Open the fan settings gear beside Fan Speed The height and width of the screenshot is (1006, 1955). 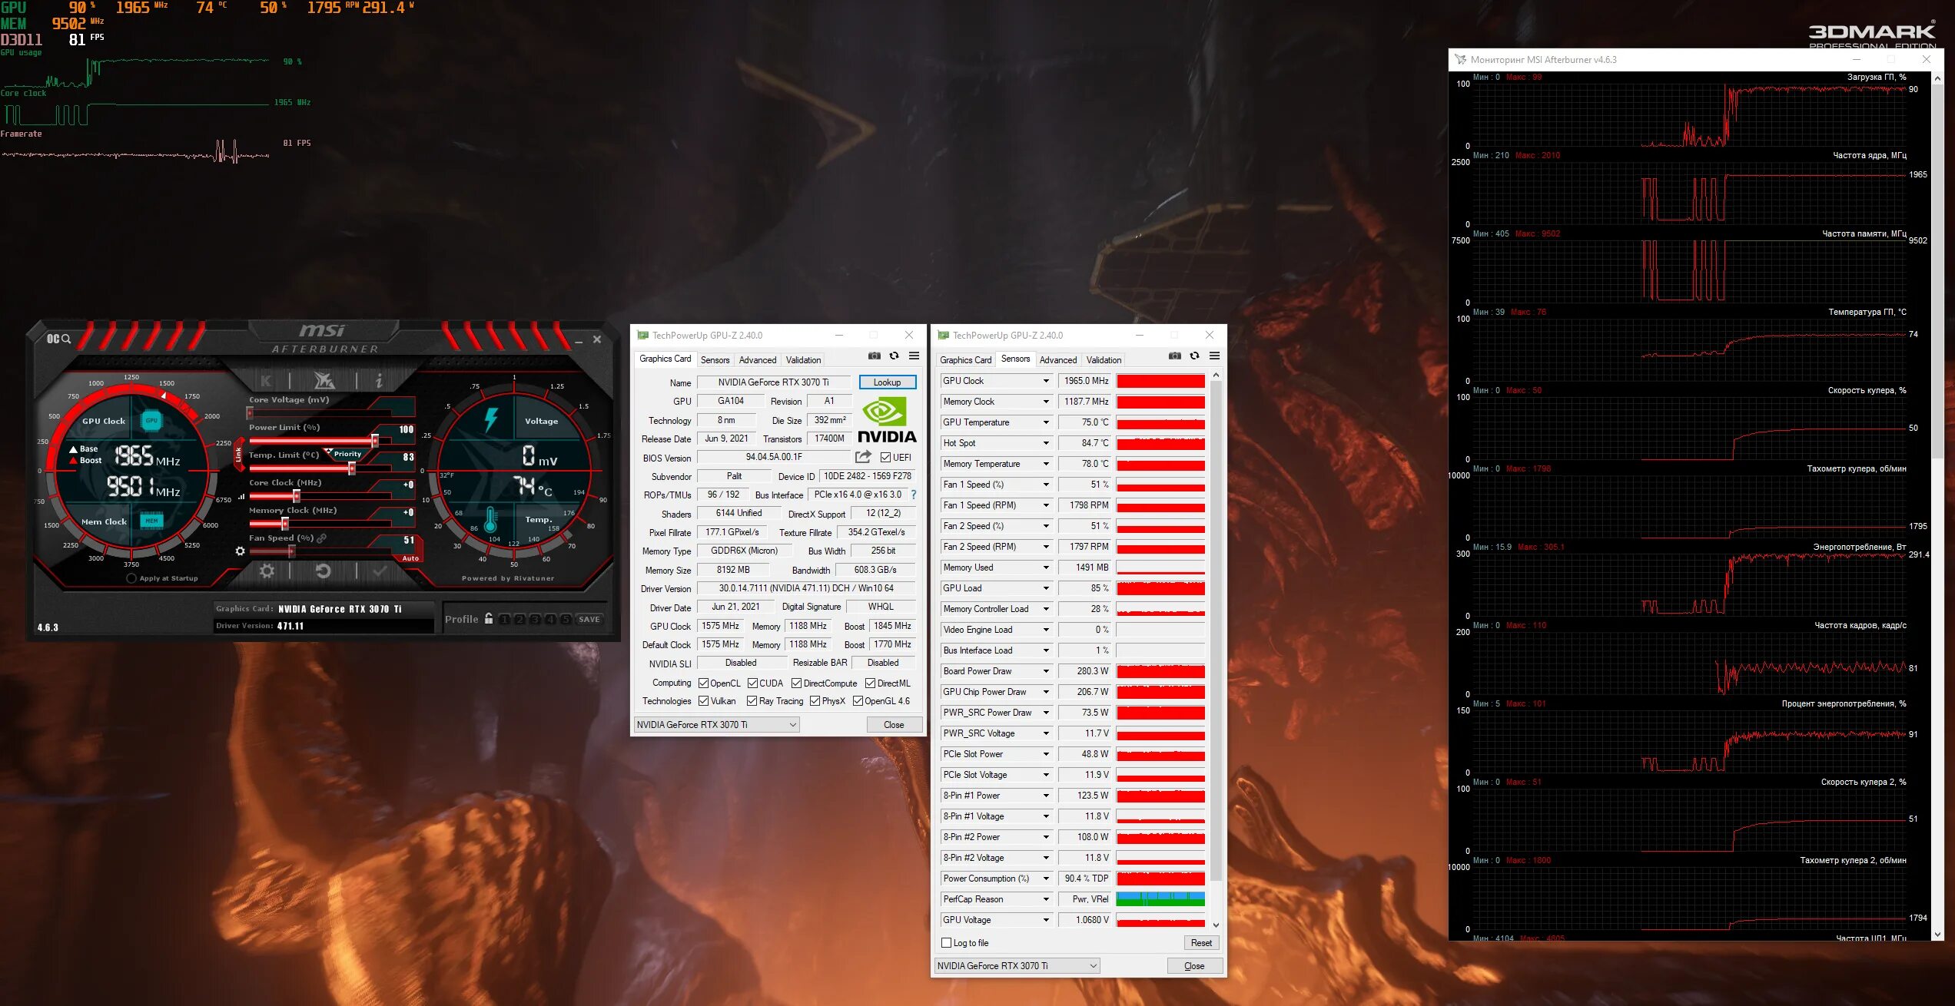[x=240, y=551]
